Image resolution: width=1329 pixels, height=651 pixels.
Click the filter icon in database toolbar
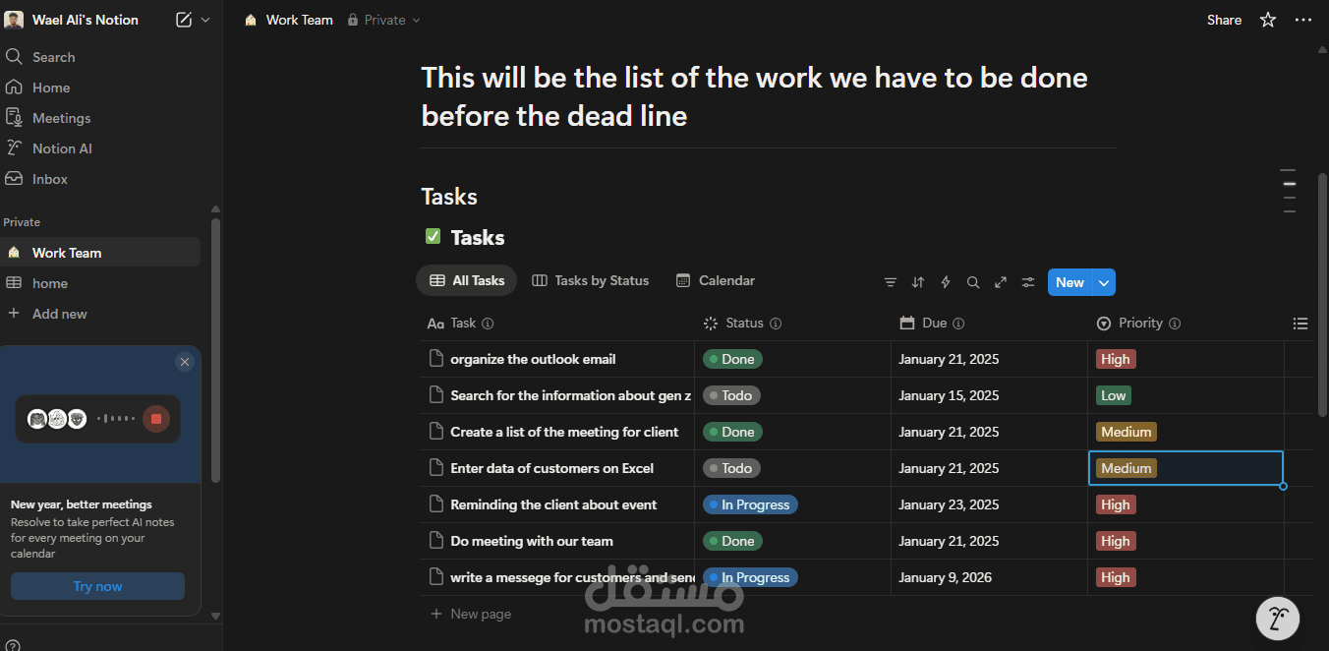[891, 282]
